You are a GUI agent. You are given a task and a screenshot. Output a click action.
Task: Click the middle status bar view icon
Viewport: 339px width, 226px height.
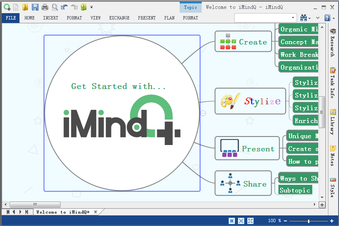tap(241, 221)
